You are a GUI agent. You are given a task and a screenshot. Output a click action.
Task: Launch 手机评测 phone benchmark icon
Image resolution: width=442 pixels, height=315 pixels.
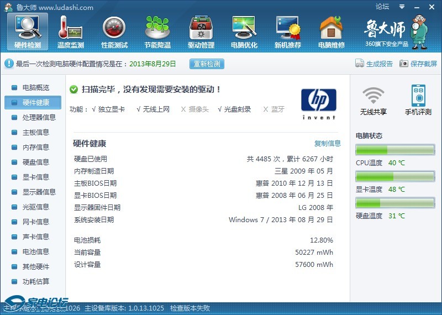[419, 96]
